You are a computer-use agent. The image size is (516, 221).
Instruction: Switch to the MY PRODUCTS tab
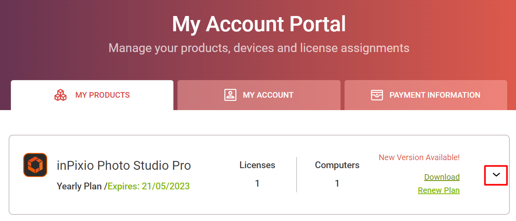92,95
